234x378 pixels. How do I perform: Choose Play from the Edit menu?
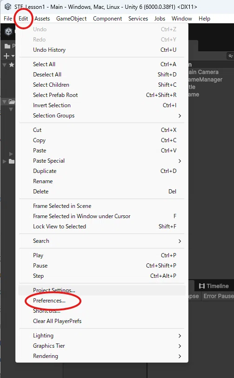pos(102,255)
